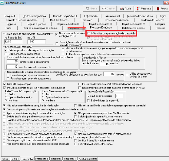Switch to the Faturamento tab
The image size is (169, 161).
pyautogui.click(x=91, y=16)
